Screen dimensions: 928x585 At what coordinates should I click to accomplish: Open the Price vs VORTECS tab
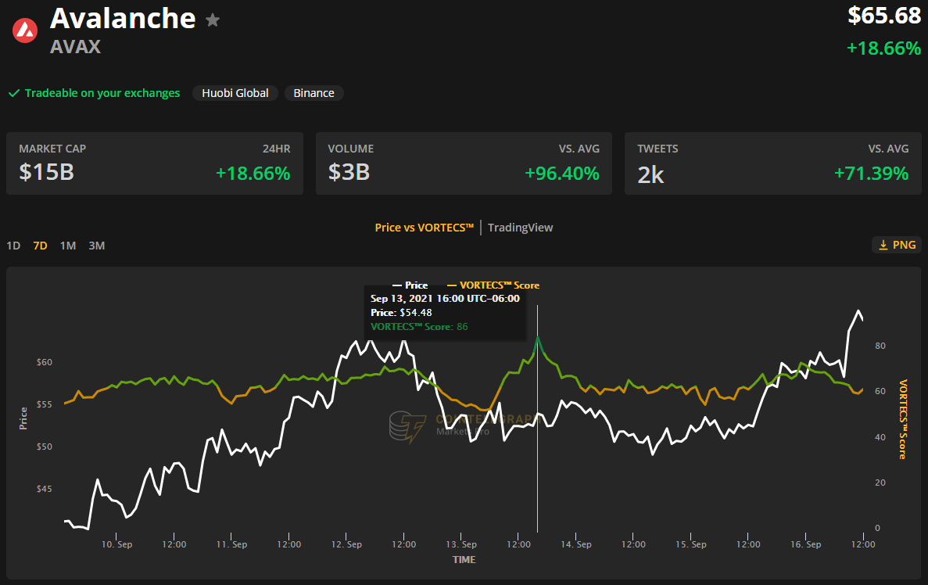coord(425,228)
